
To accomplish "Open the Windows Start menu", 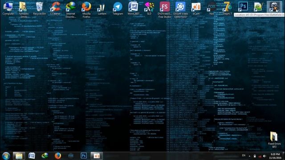I will [6, 156].
